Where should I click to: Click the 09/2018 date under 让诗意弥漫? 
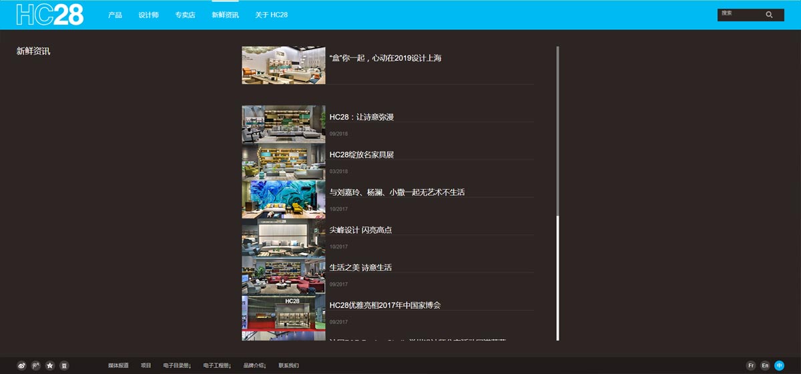pyautogui.click(x=338, y=134)
